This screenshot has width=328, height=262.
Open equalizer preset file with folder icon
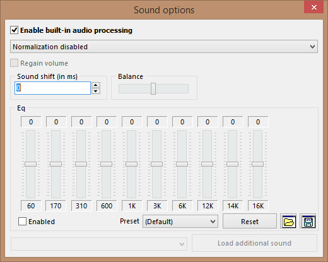[288, 221]
